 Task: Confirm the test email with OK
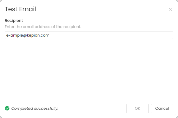(137, 108)
